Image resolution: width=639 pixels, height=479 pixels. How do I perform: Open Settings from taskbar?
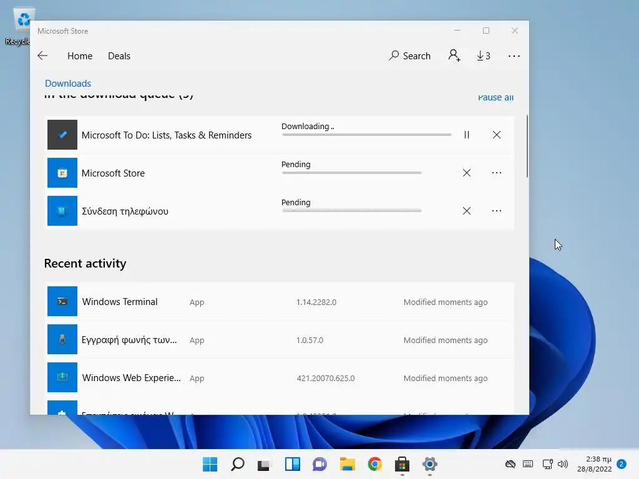pyautogui.click(x=429, y=464)
